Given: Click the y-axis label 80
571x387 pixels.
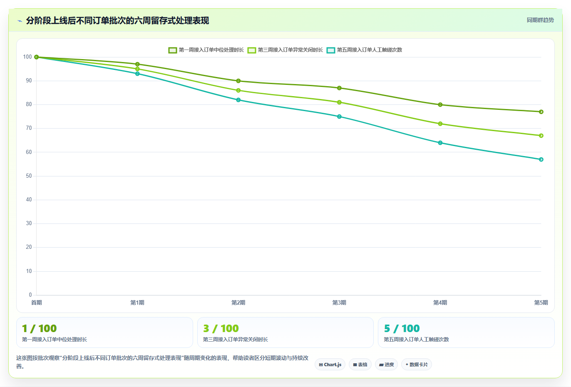Looking at the screenshot, I should (x=29, y=104).
